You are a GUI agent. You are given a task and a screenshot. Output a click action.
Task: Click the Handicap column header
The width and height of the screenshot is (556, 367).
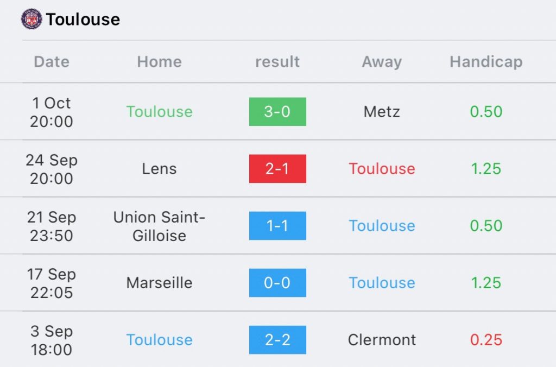pyautogui.click(x=486, y=62)
